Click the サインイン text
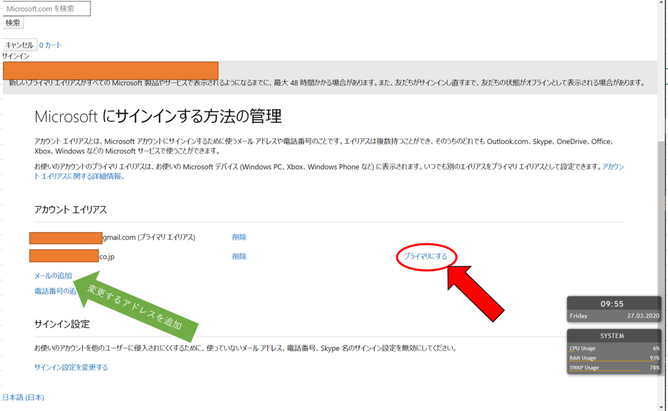The image size is (668, 411). point(16,56)
